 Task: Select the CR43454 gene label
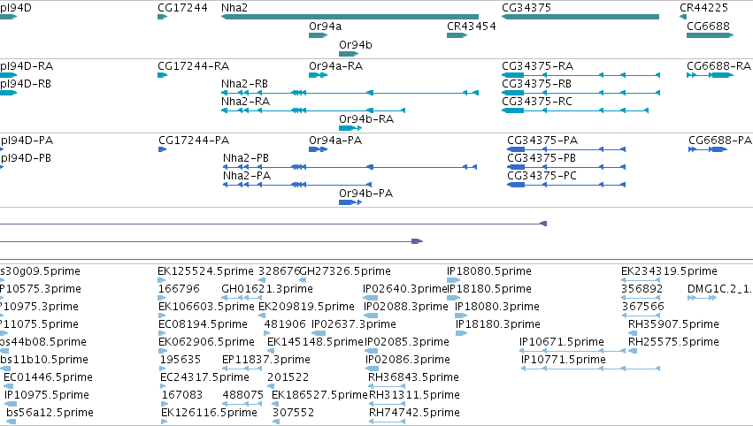pyautogui.click(x=471, y=27)
